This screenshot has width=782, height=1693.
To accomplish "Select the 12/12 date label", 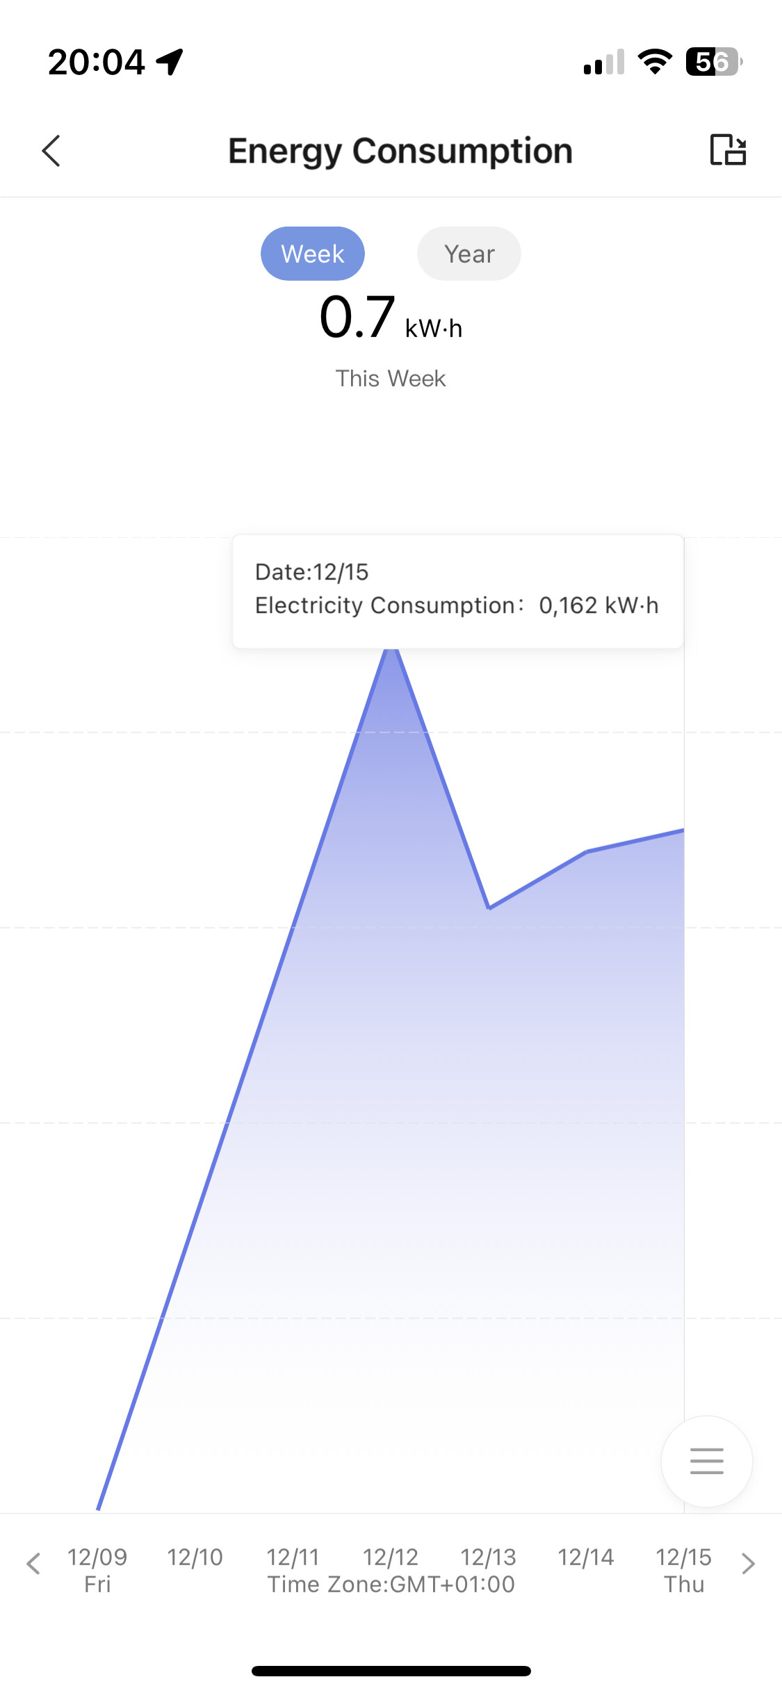I will pos(391,1557).
